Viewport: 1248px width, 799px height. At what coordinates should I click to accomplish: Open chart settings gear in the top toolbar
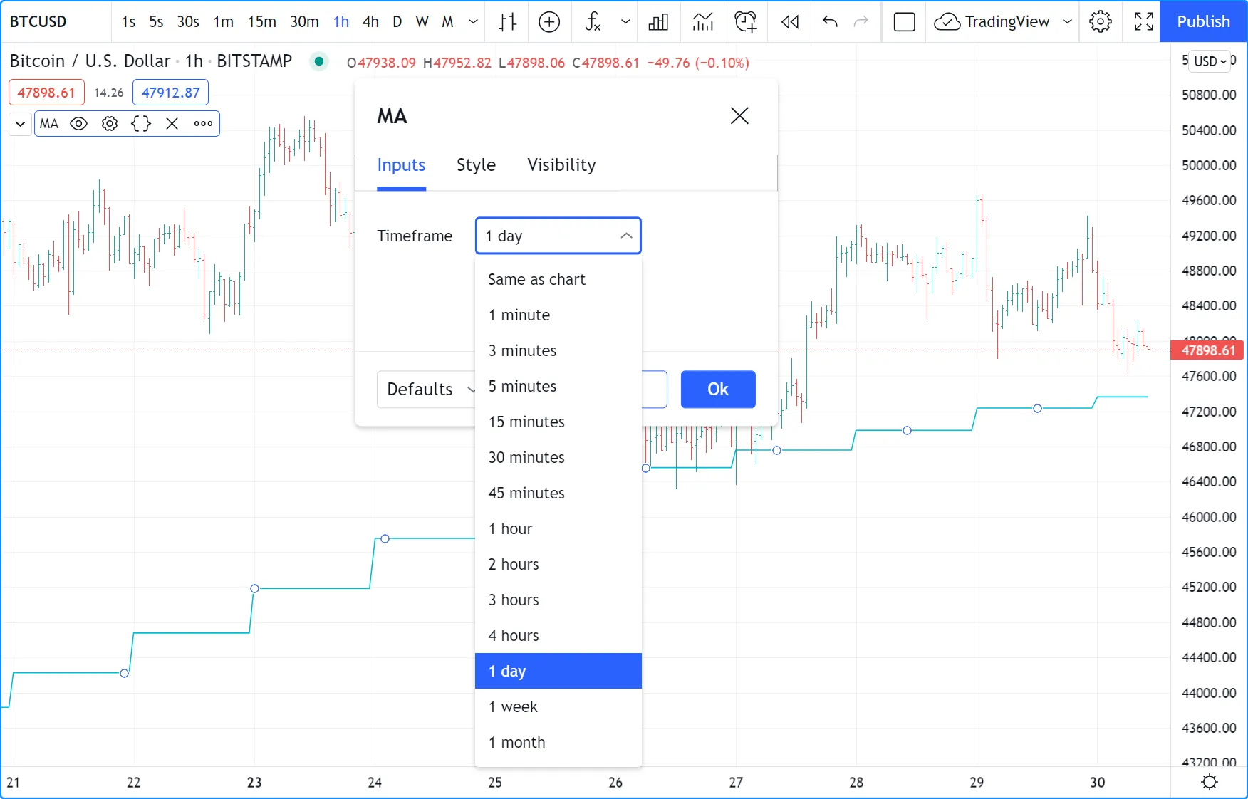(x=1101, y=22)
